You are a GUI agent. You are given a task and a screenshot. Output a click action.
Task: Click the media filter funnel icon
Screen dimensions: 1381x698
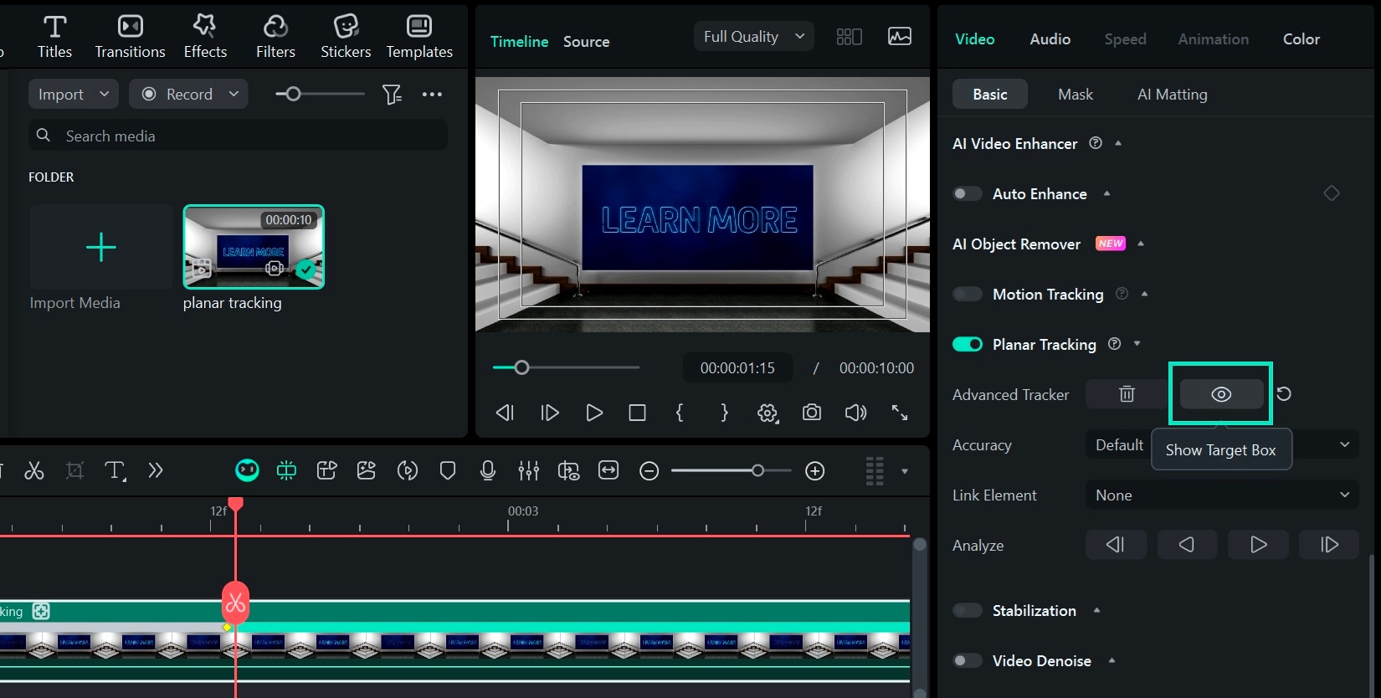[392, 94]
